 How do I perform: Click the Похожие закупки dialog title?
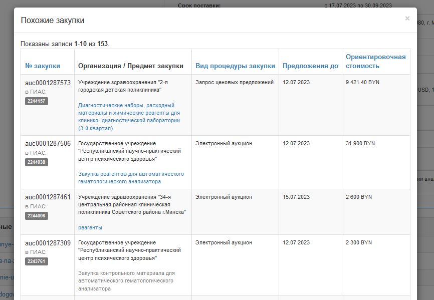[52, 21]
